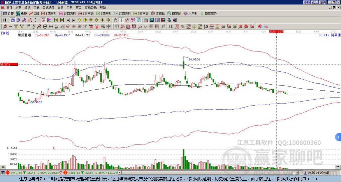Click the triangle button beside volume axis
Screen dimensions: 341x182
tap(3, 167)
